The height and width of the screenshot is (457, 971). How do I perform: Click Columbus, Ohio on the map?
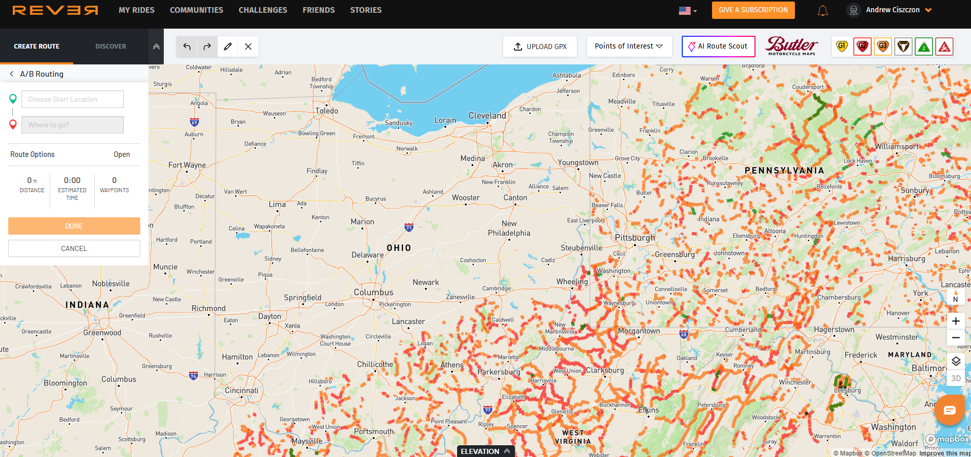point(374,292)
